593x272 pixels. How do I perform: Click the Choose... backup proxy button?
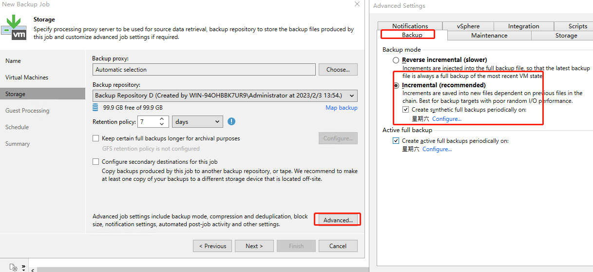tap(338, 70)
